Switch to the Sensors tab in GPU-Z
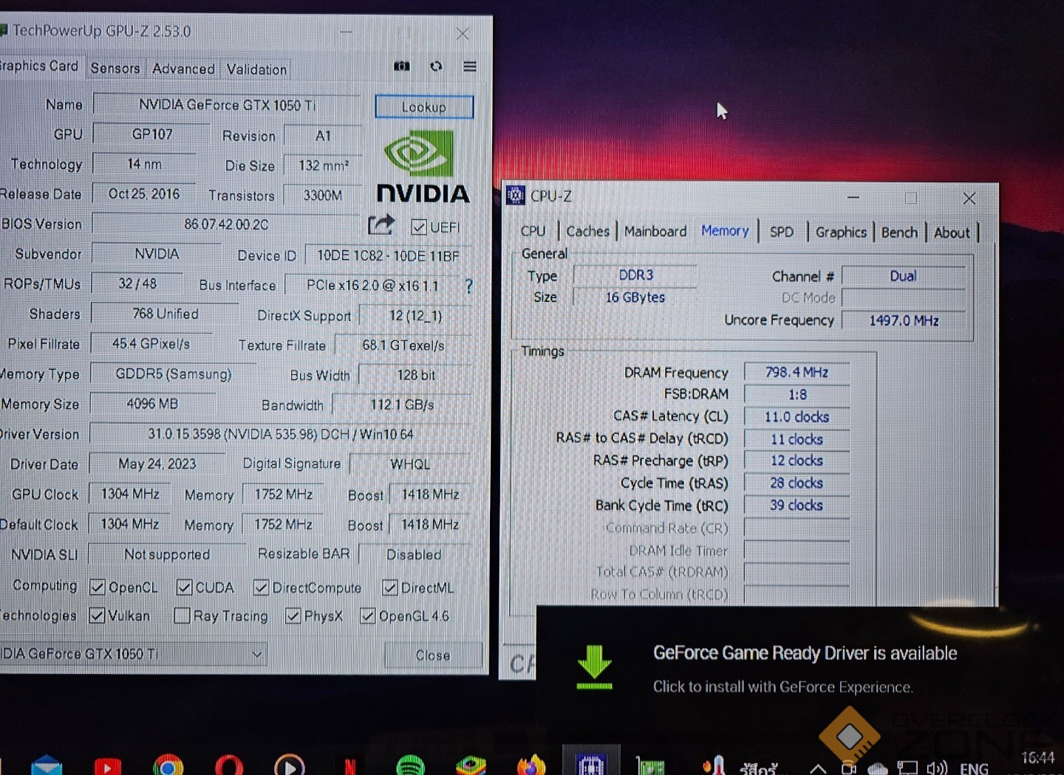1064x775 pixels. tap(115, 69)
